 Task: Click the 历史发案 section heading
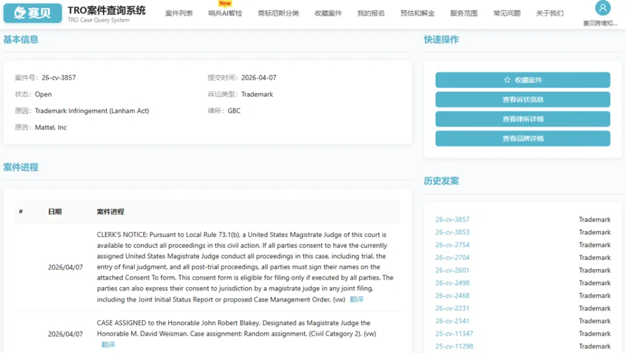441,181
